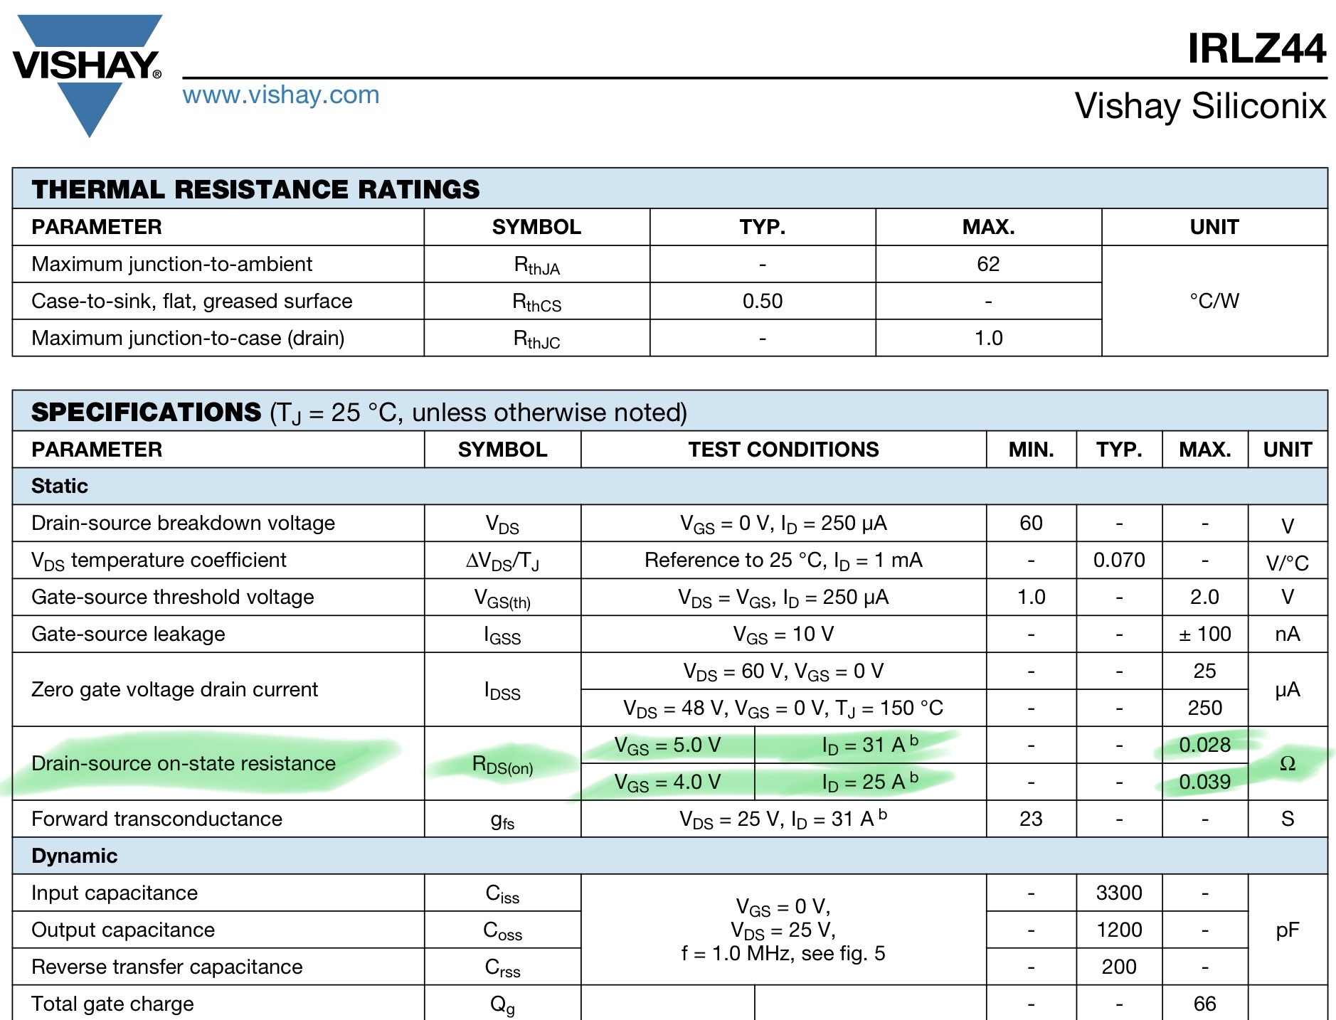Select Case-to-sink, flat, greased surface text
Screen dimensions: 1336x1020
tap(192, 301)
